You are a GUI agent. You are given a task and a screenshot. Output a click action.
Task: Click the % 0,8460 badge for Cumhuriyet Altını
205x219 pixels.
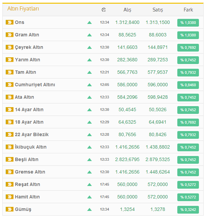click(x=188, y=85)
